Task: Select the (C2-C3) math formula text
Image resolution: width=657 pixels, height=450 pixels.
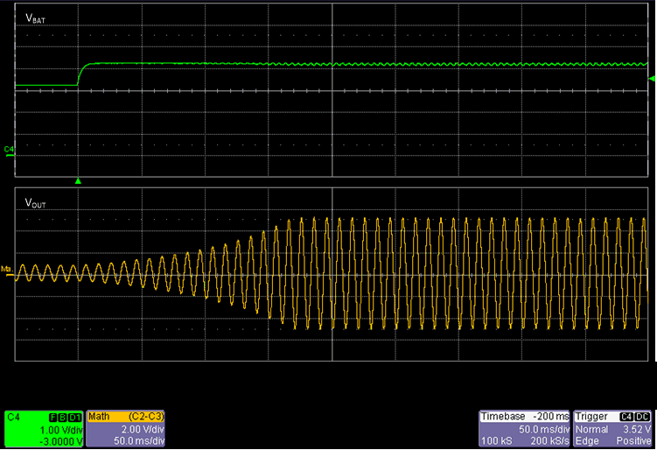Action: click(x=146, y=418)
